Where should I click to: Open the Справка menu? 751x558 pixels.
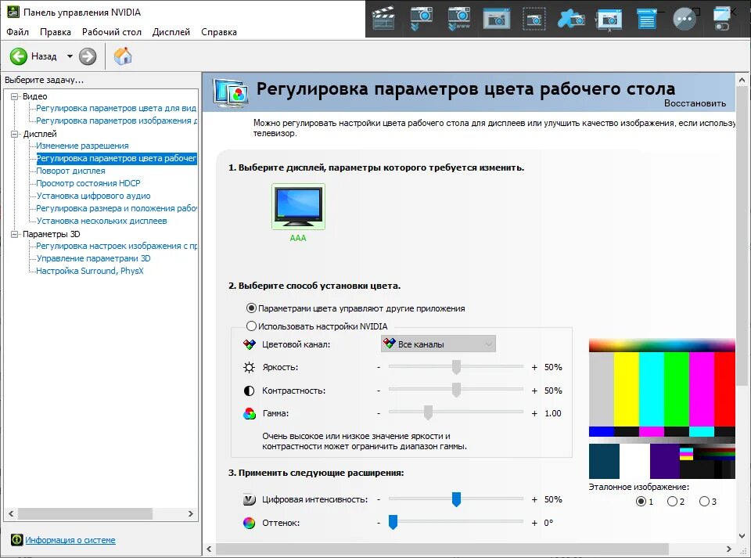click(219, 32)
